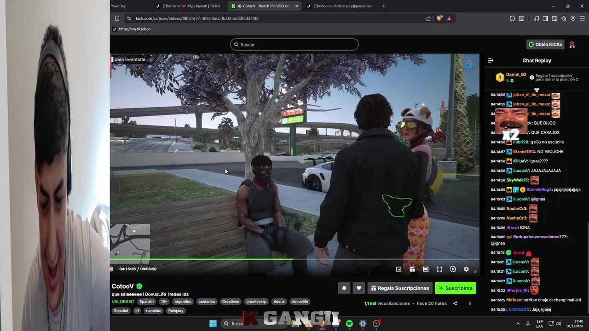Switch to the Video de Poderosas tab
This screenshot has width=589, height=331.
point(340,6)
